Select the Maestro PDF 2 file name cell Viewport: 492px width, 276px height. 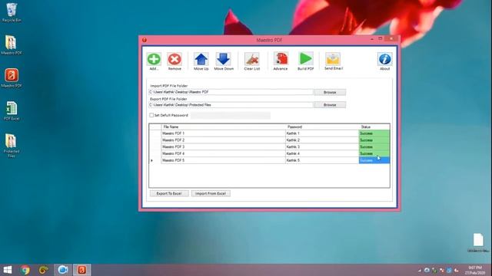(224, 140)
